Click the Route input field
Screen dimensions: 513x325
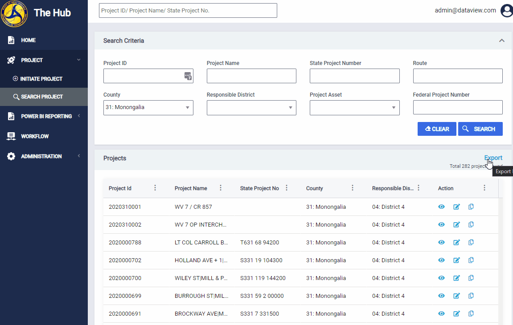458,76
